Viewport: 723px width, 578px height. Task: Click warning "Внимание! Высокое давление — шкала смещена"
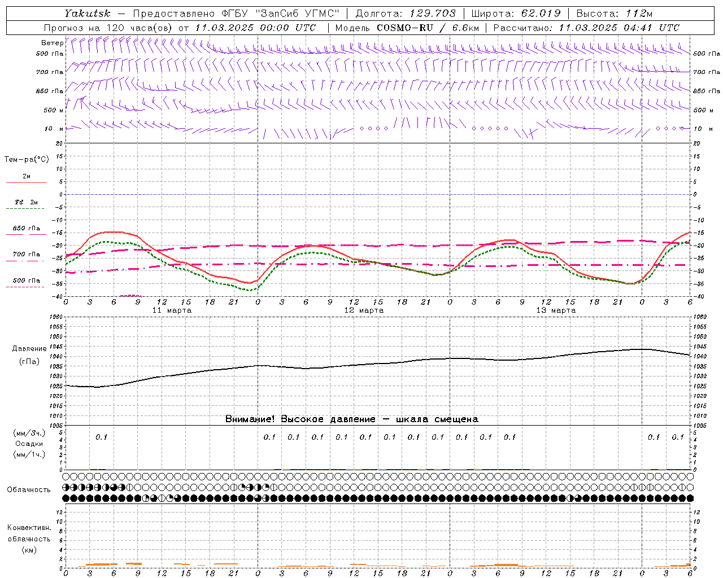(x=351, y=419)
